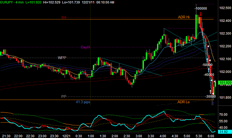This screenshot has height=138, width=232.
Task: Click the 101.800 price axis label
Action: pyautogui.click(x=225, y=98)
